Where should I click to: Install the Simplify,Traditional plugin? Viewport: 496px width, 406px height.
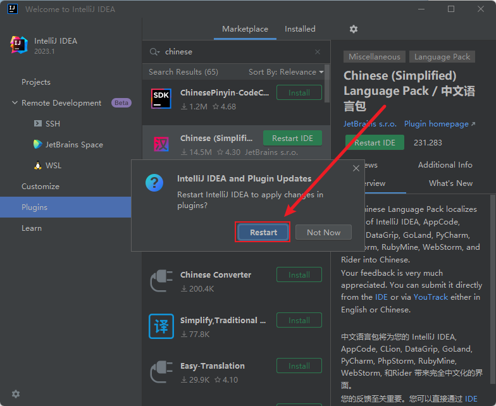pos(299,320)
